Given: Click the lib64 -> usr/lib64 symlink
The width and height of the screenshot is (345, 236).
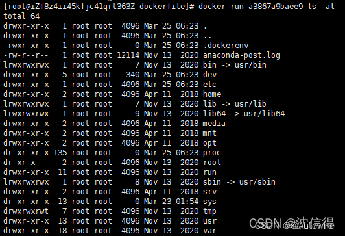Looking at the screenshot, I should (244, 114).
